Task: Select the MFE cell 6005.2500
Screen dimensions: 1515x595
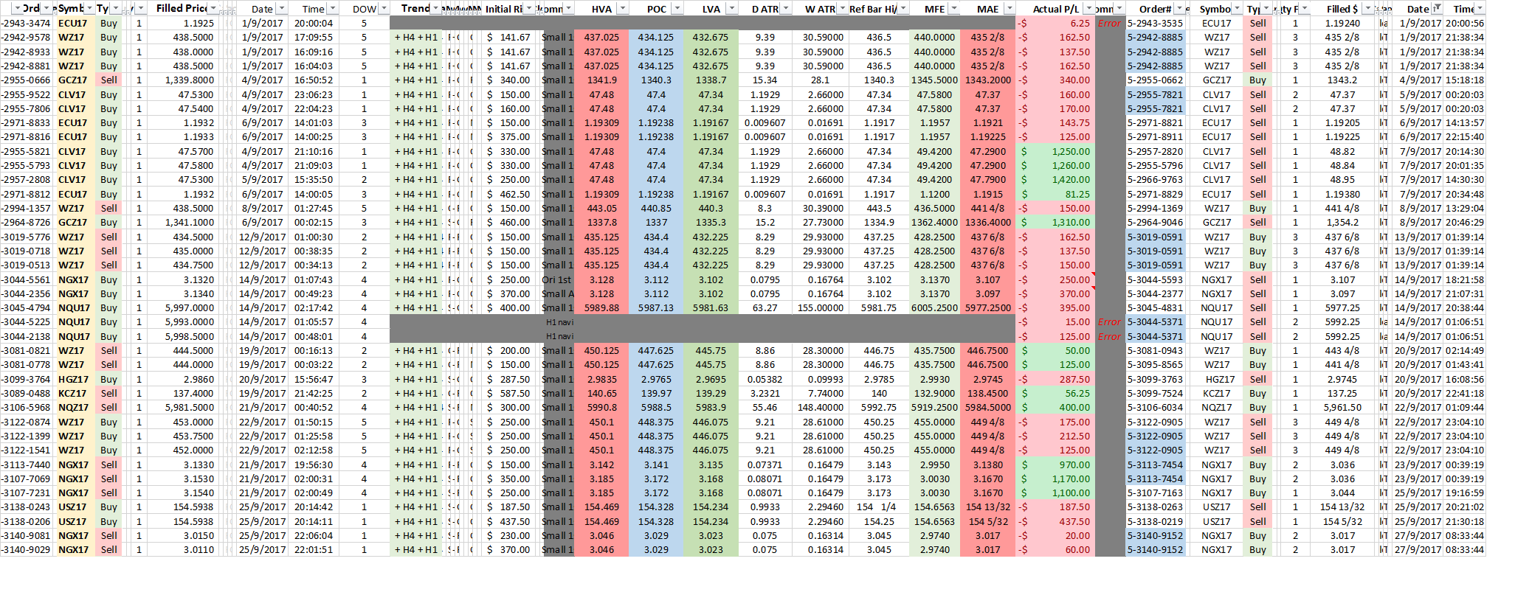Action: tap(934, 308)
